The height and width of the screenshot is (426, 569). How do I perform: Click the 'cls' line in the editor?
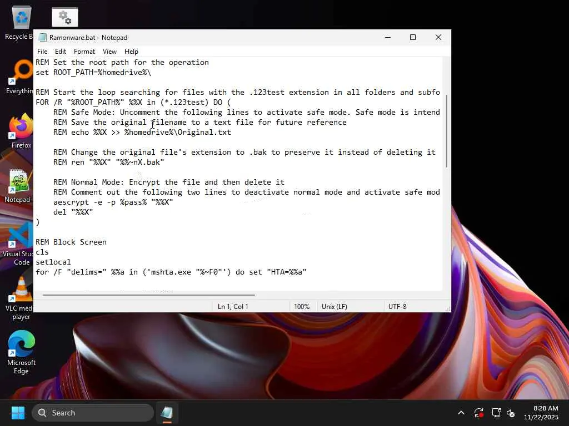42,252
